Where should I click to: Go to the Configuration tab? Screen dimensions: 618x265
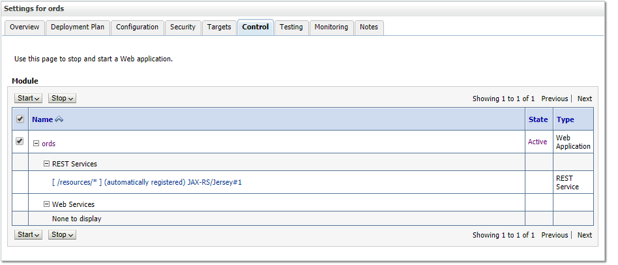point(137,27)
